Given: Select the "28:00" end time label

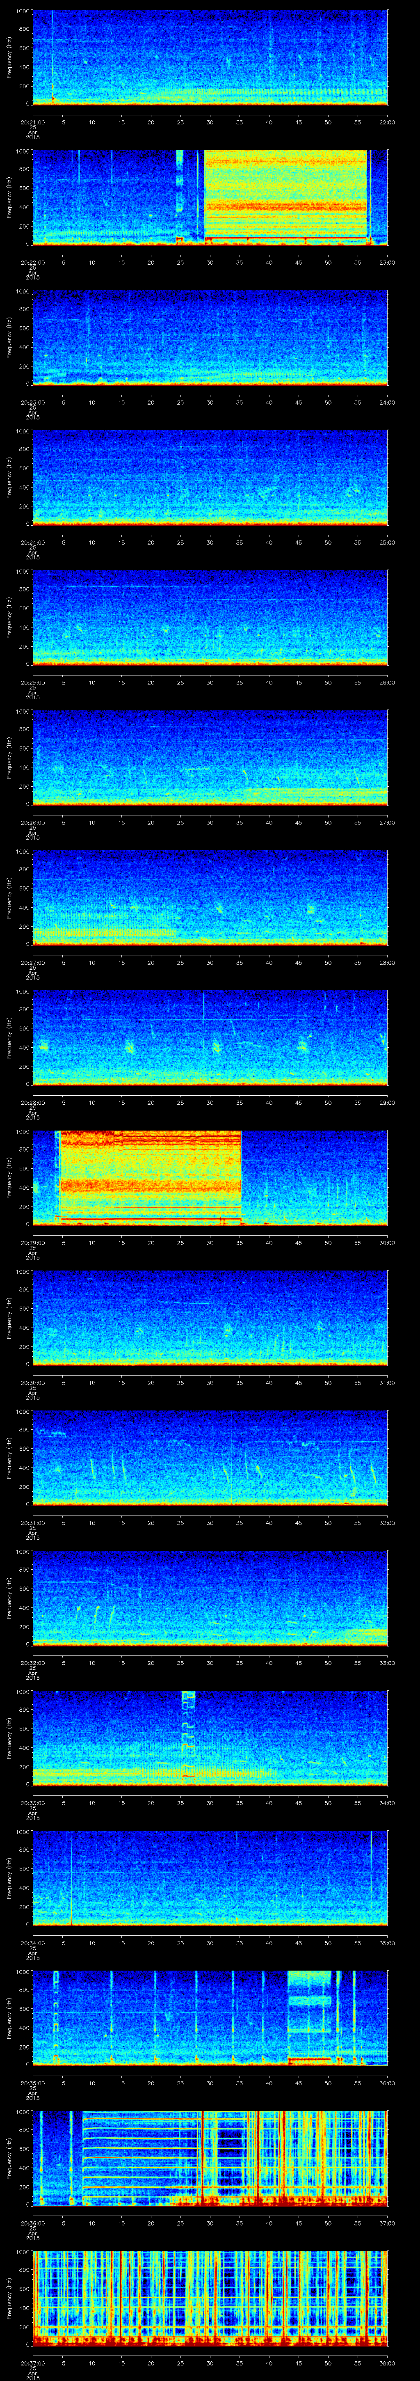Looking at the screenshot, I should pyautogui.click(x=387, y=962).
